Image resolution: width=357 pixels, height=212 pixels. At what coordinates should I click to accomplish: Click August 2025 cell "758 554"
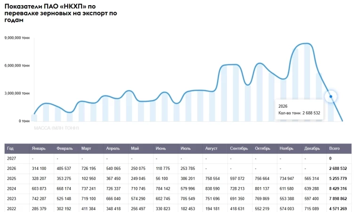(x=212, y=178)
